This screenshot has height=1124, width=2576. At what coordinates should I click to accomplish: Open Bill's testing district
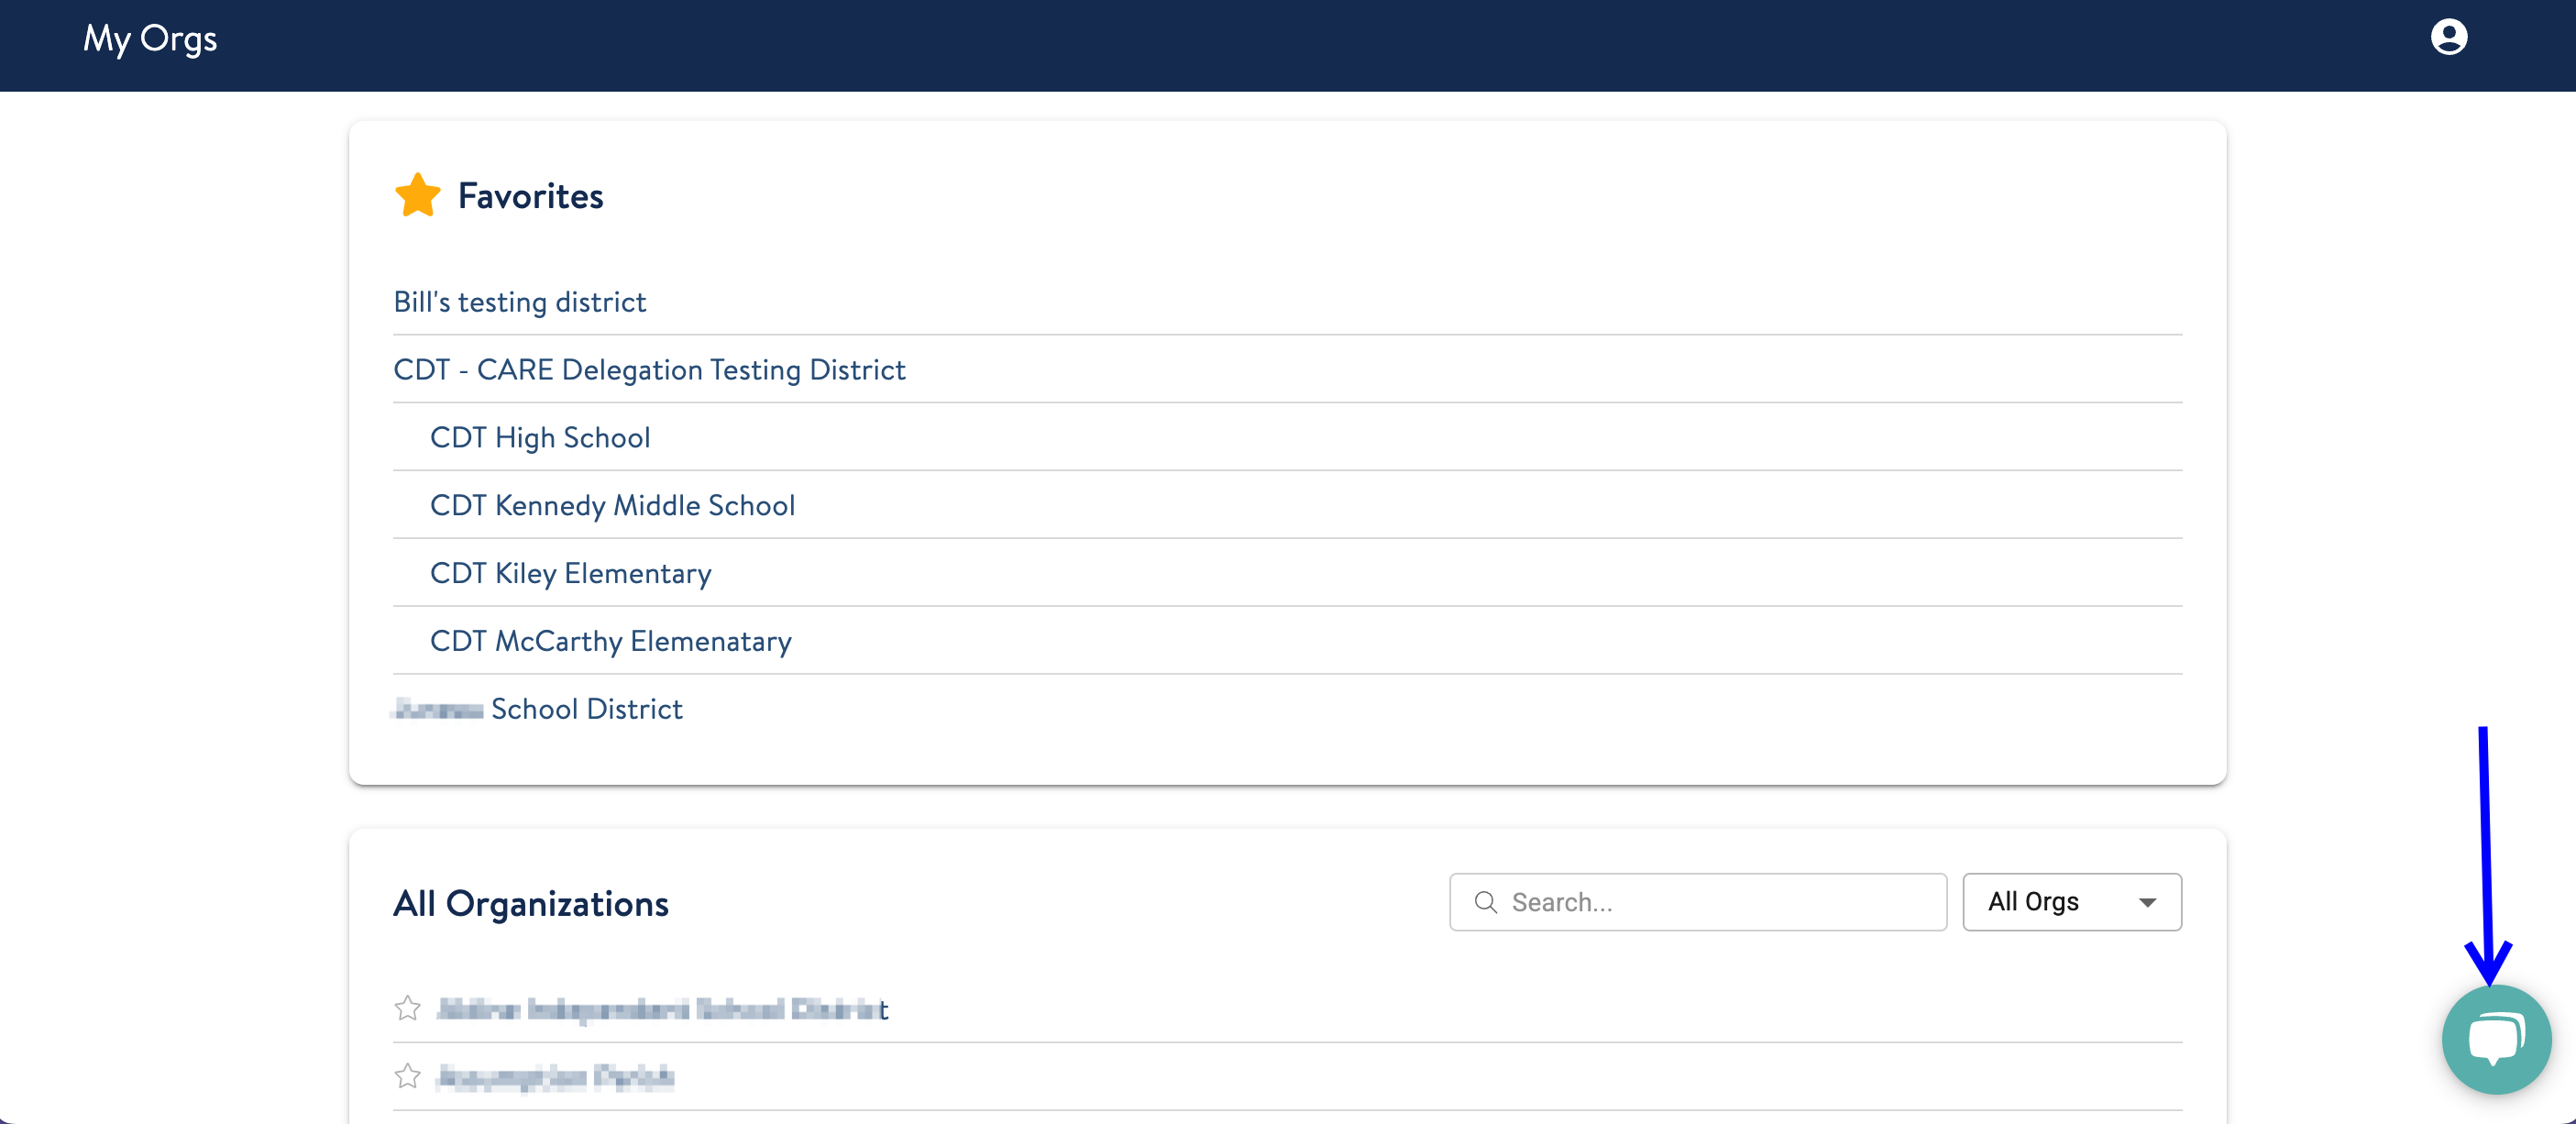coord(519,302)
